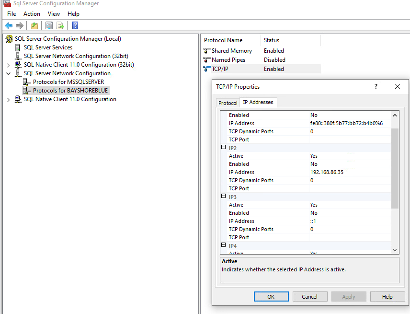410x314 pixels.
Task: Click the scrollbar down arrow in IP list
Action: tap(395, 250)
